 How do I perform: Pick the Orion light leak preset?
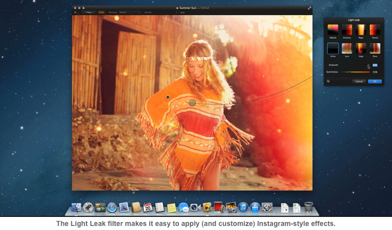[333, 48]
